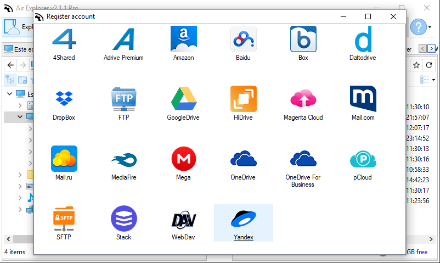Select GoogleDrive account icon

tap(184, 103)
